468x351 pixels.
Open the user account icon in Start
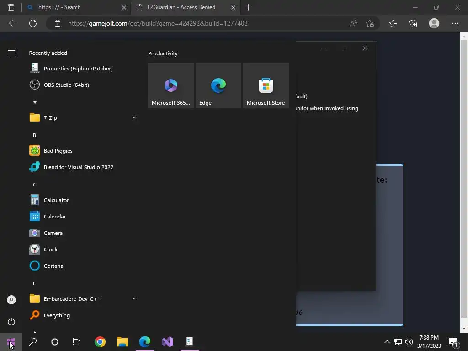point(11,300)
